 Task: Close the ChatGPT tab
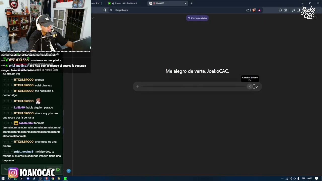[185, 3]
